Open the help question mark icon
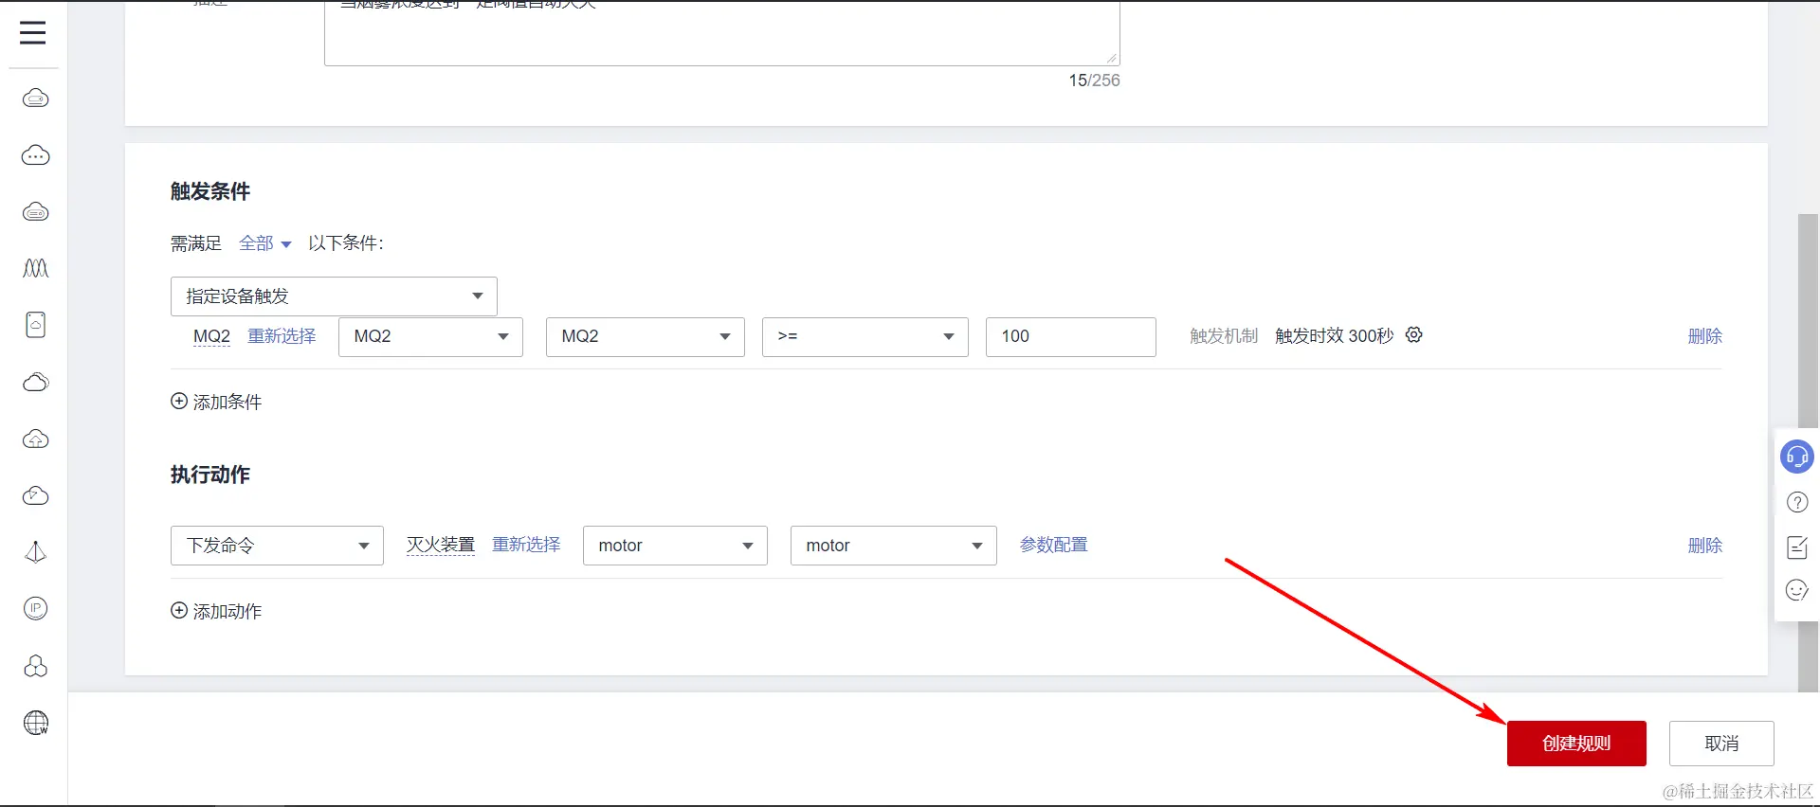The height and width of the screenshot is (807, 1820). [1796, 502]
